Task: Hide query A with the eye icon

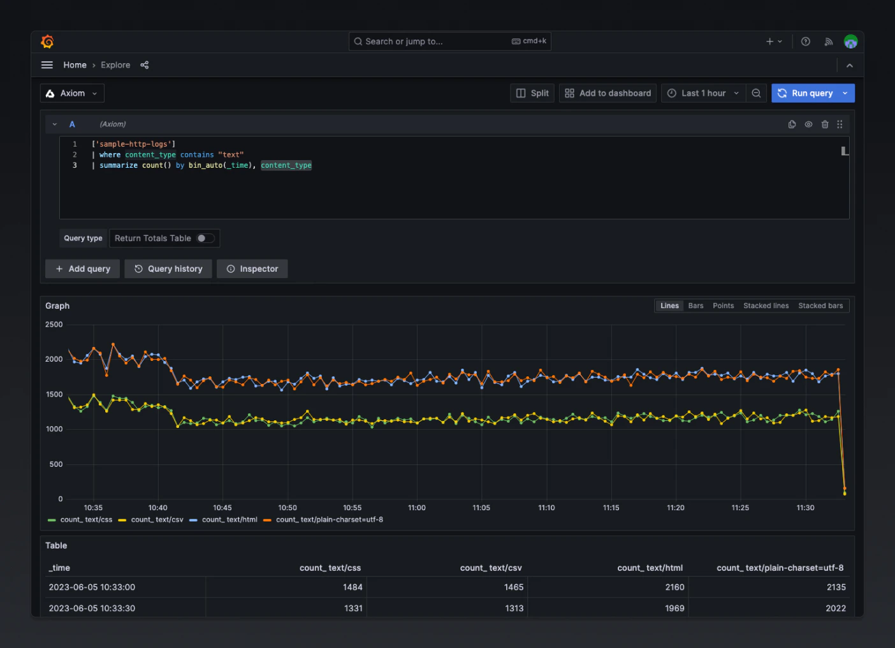Action: tap(808, 124)
